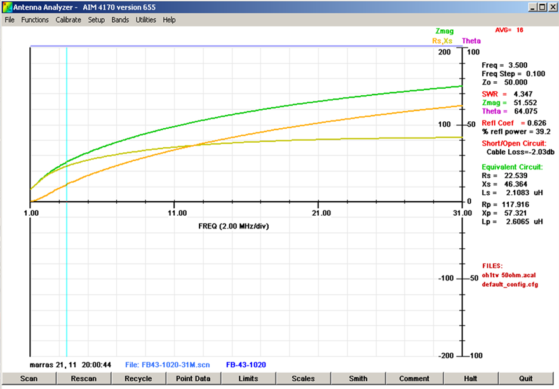
Task: Add a Comment to the scan
Action: pyautogui.click(x=414, y=379)
